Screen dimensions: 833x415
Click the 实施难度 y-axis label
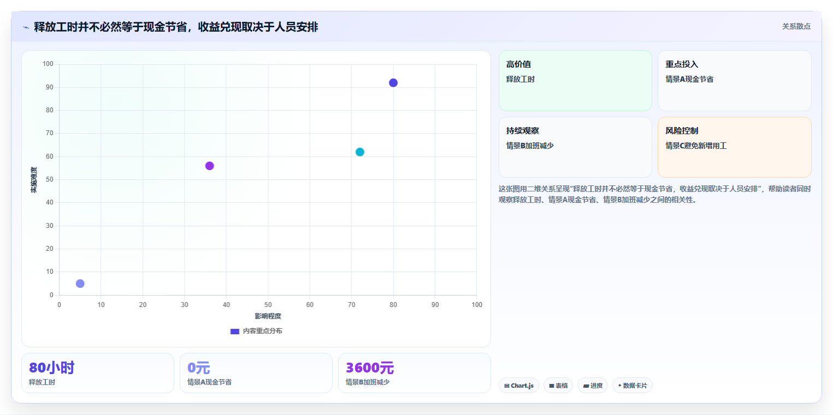pos(34,180)
